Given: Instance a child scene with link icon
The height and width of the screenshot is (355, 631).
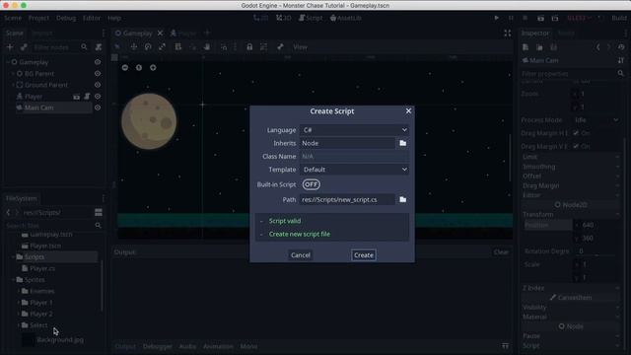Looking at the screenshot, I should [24, 47].
